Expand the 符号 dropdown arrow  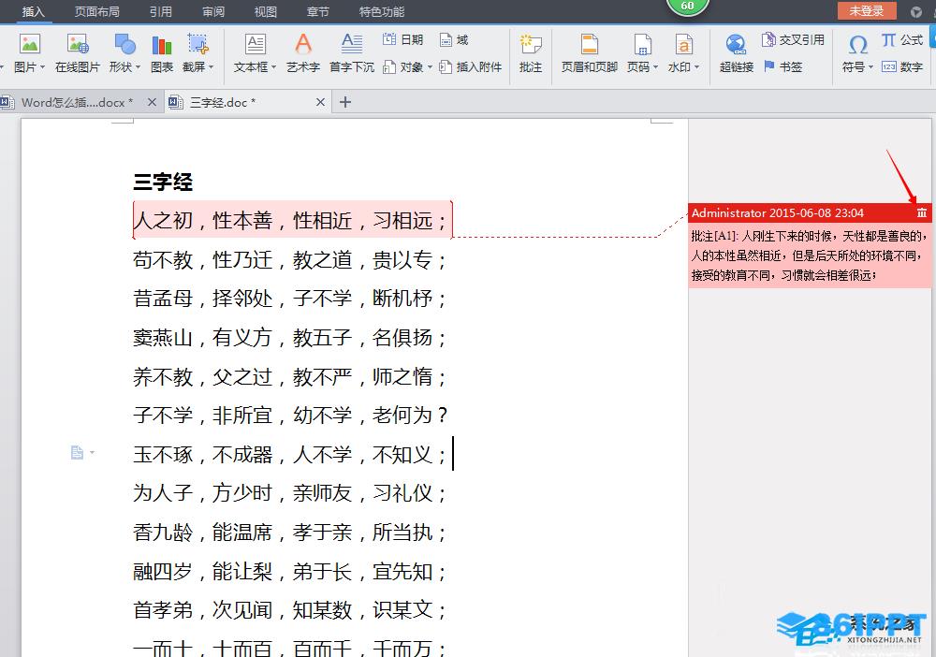click(x=870, y=66)
